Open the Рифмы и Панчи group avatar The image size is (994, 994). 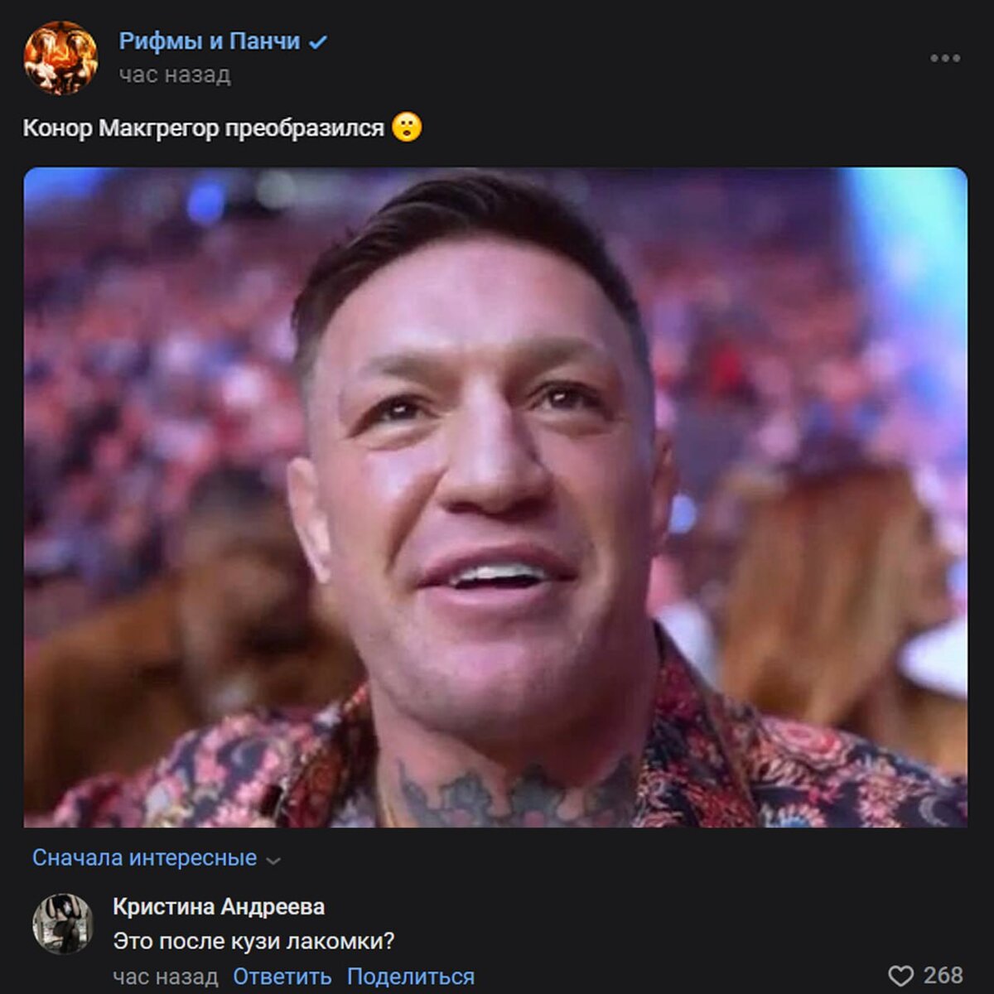pyautogui.click(x=60, y=58)
